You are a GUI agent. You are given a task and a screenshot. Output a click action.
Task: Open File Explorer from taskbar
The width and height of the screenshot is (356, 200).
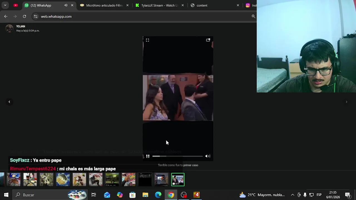click(x=145, y=195)
